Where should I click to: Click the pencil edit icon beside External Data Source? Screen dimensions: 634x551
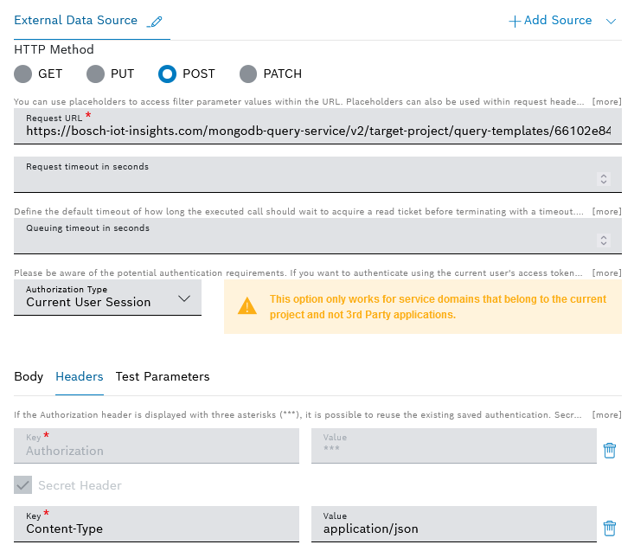pyautogui.click(x=155, y=22)
